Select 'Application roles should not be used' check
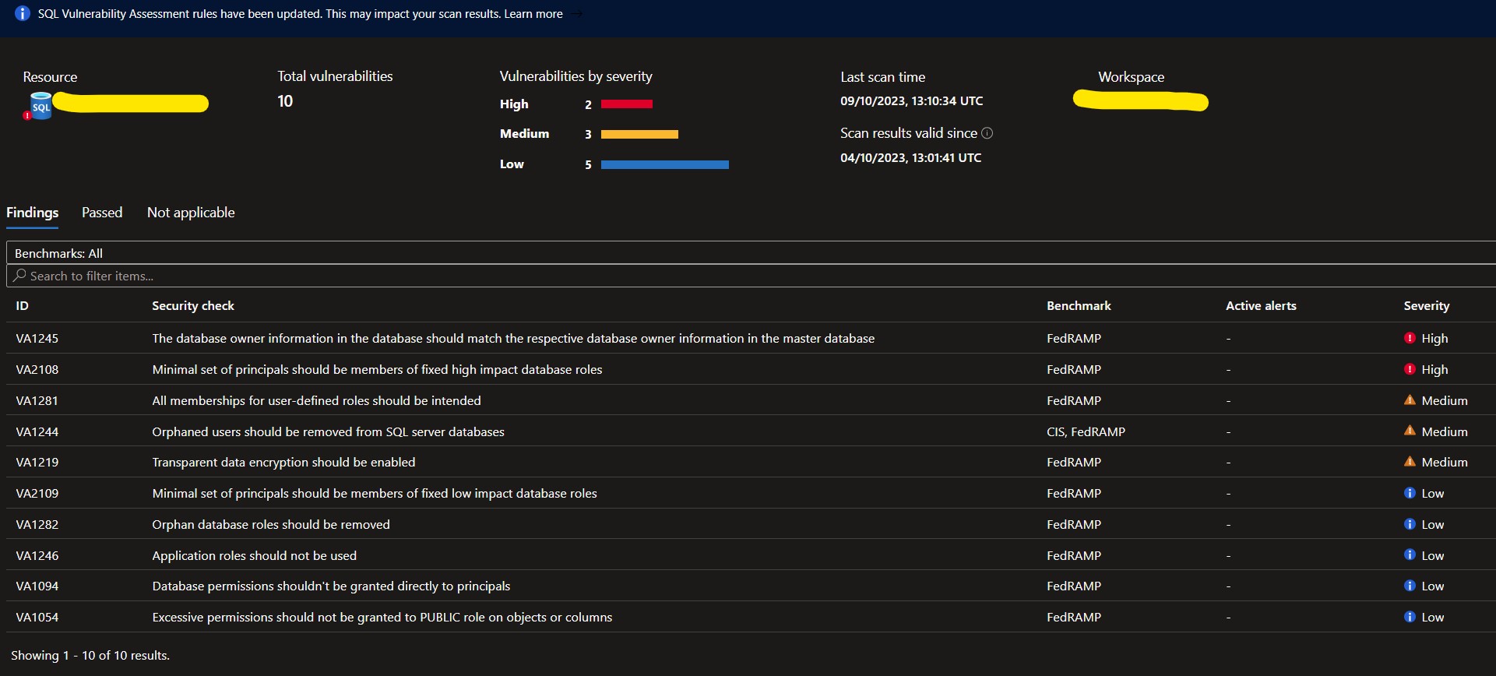 (x=254, y=556)
